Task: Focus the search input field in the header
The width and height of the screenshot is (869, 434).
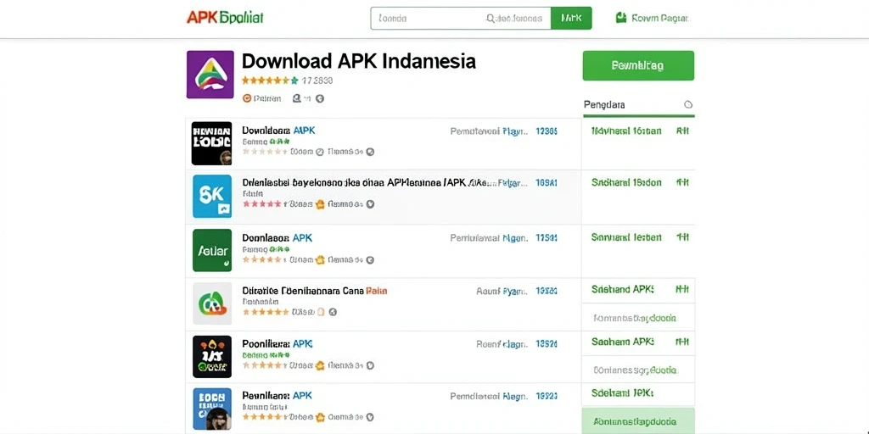Action: (x=461, y=19)
